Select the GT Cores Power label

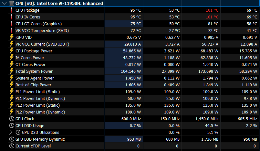coord(30,65)
